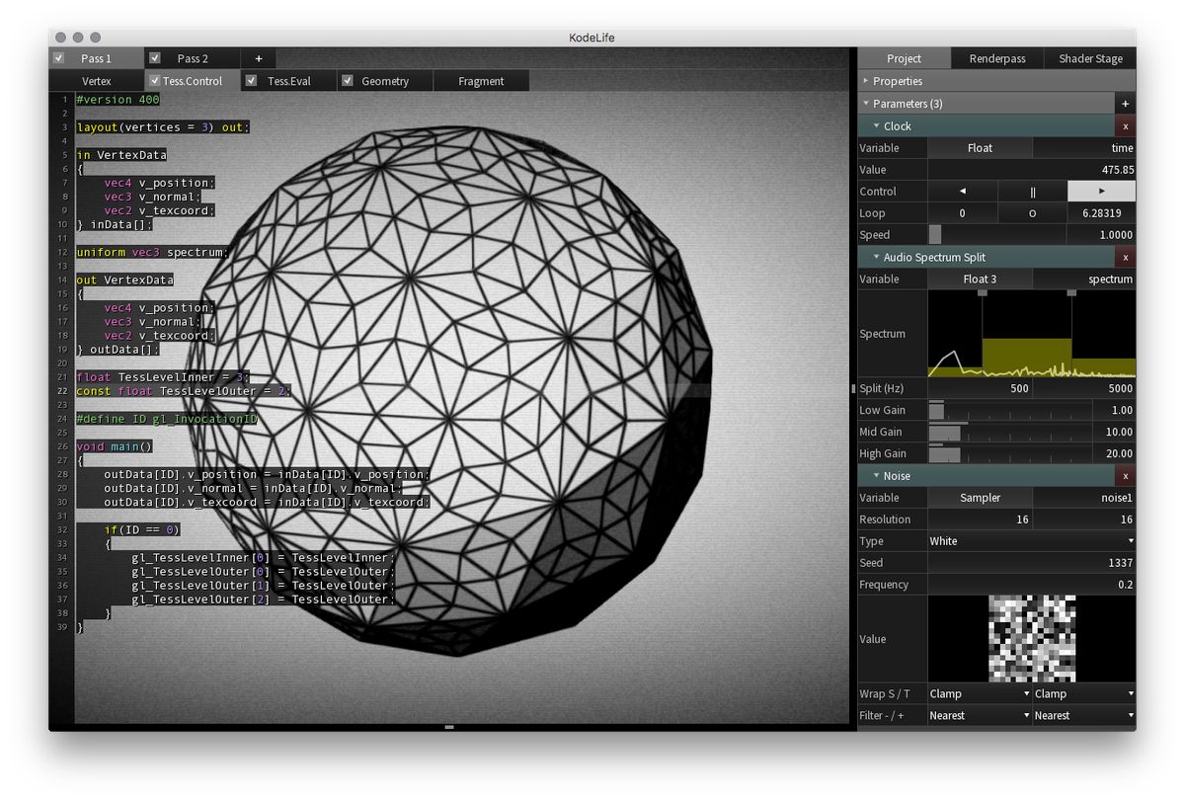Screen dimensions: 1185x801
Task: Expand the Properties section
Action: pyautogui.click(x=866, y=80)
